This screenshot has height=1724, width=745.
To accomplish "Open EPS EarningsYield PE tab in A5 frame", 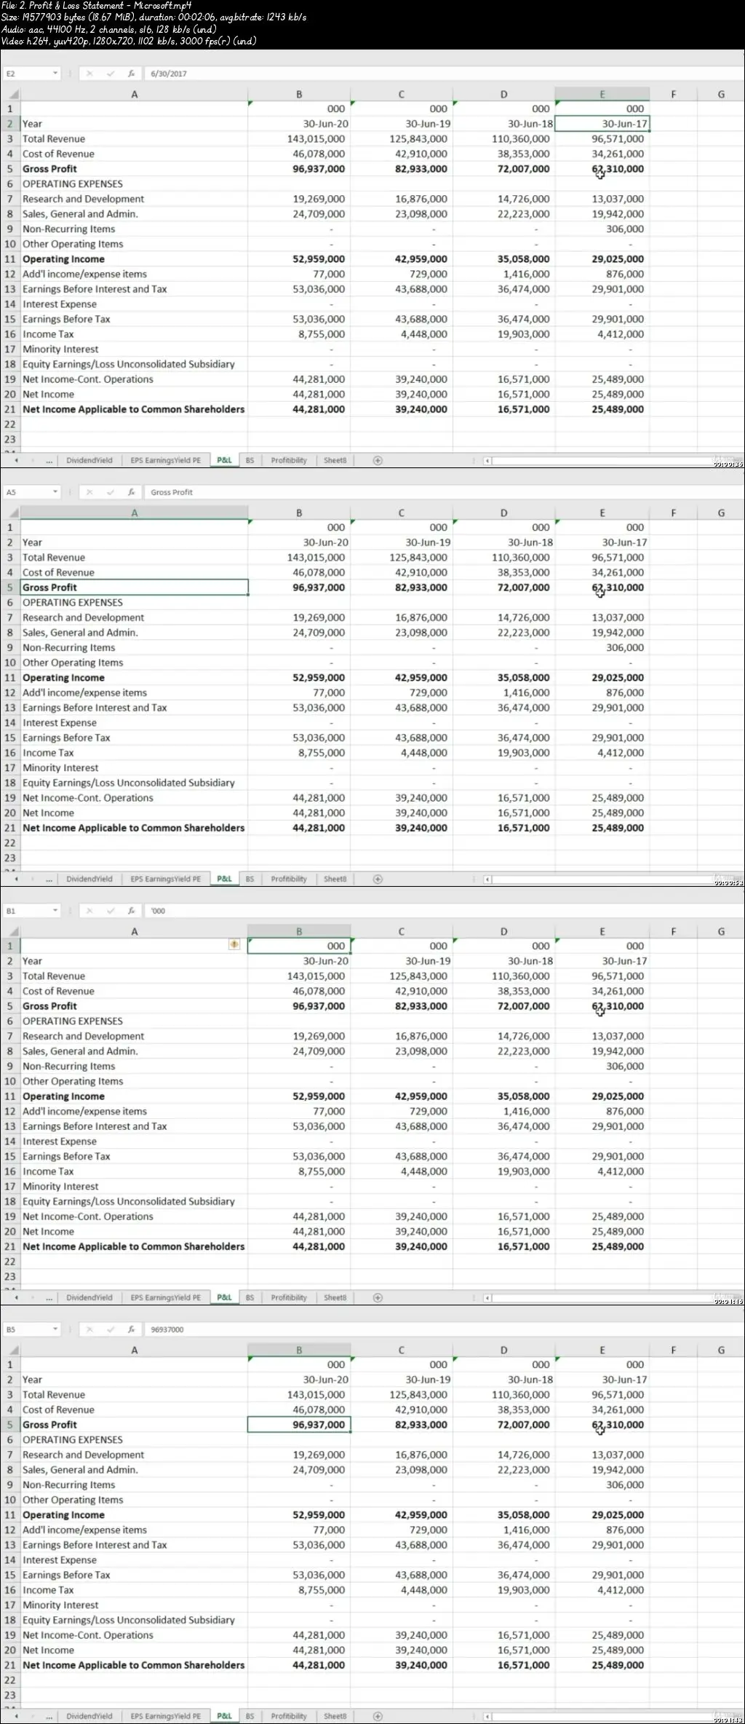I will (x=165, y=879).
